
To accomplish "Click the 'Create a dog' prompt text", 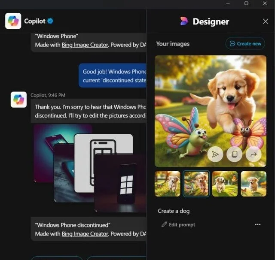I will point(174,211).
